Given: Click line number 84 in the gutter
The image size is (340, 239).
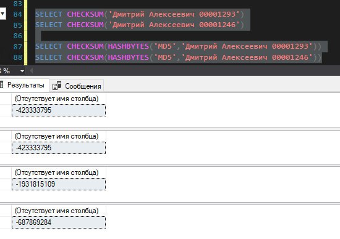Looking at the screenshot, I should 18,14.
